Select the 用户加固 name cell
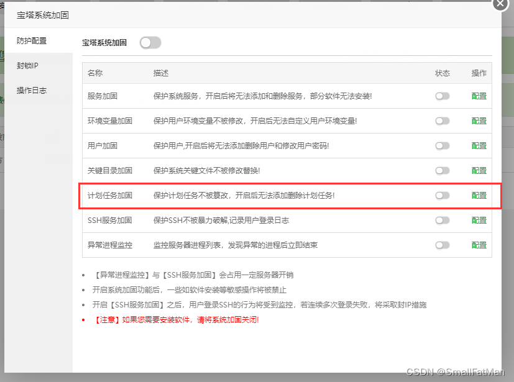 (103, 146)
